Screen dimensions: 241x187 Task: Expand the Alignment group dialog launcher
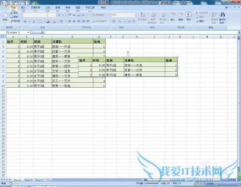tap(108, 27)
